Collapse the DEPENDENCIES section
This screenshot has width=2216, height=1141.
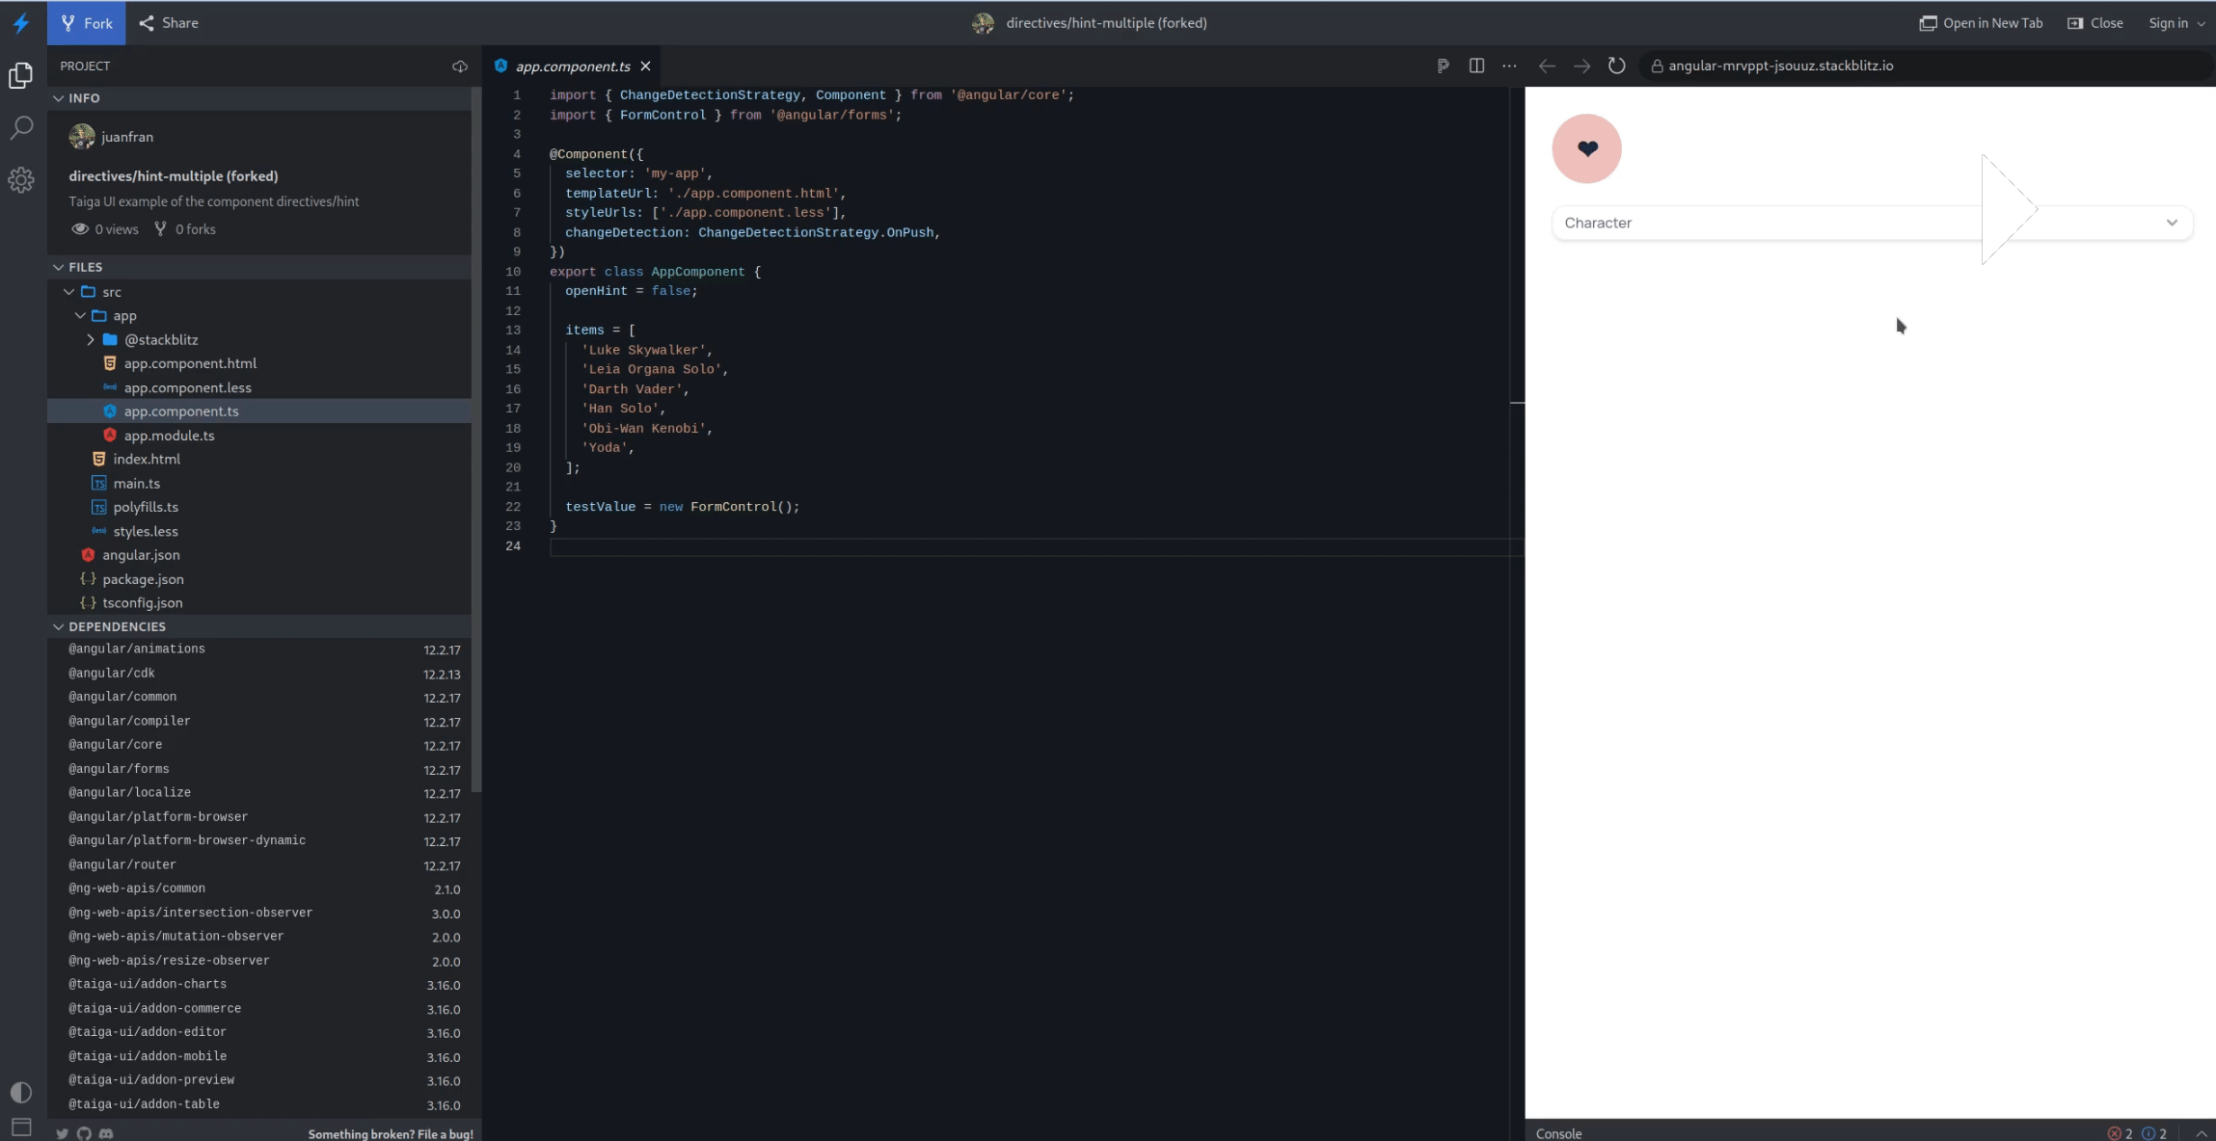coord(58,626)
